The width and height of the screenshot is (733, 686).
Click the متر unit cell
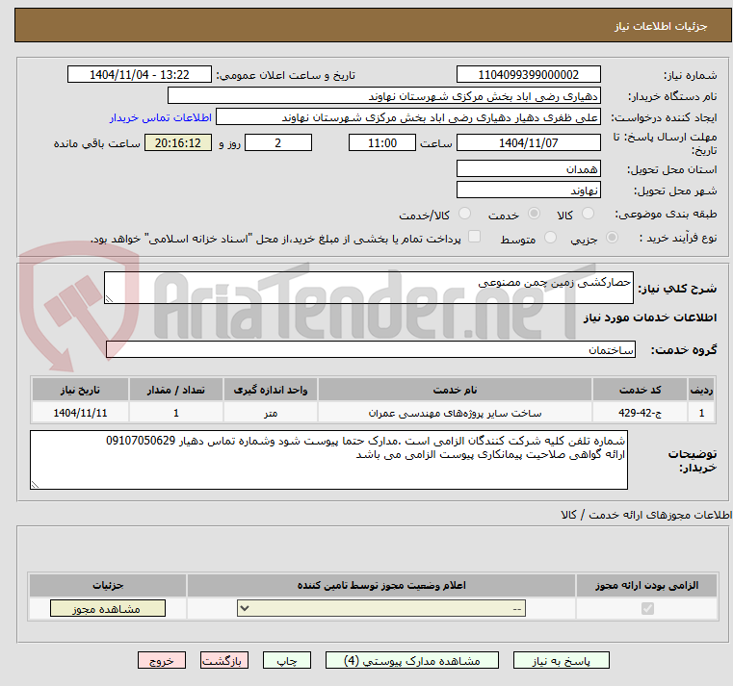(271, 413)
